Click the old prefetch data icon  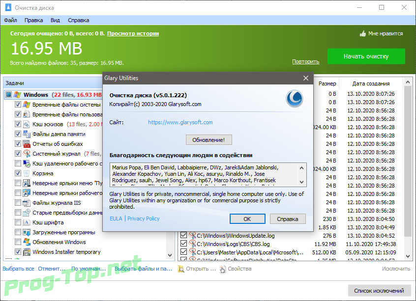pyautogui.click(x=27, y=213)
